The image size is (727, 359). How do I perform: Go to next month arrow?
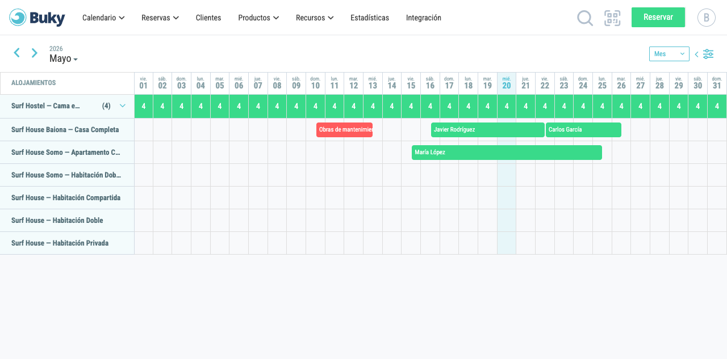coord(35,53)
